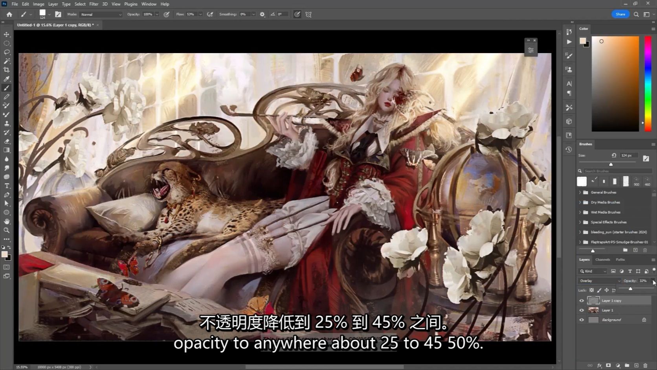657x370 pixels.
Task: Hide Layer 1 copy visibility
Action: tap(582, 301)
